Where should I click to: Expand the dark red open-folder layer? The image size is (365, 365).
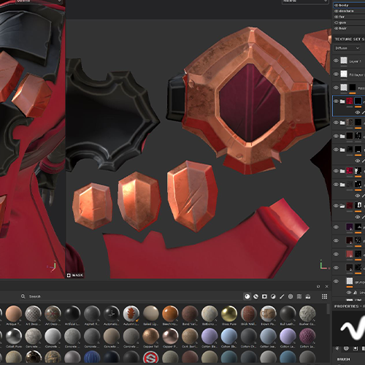[x=342, y=206]
